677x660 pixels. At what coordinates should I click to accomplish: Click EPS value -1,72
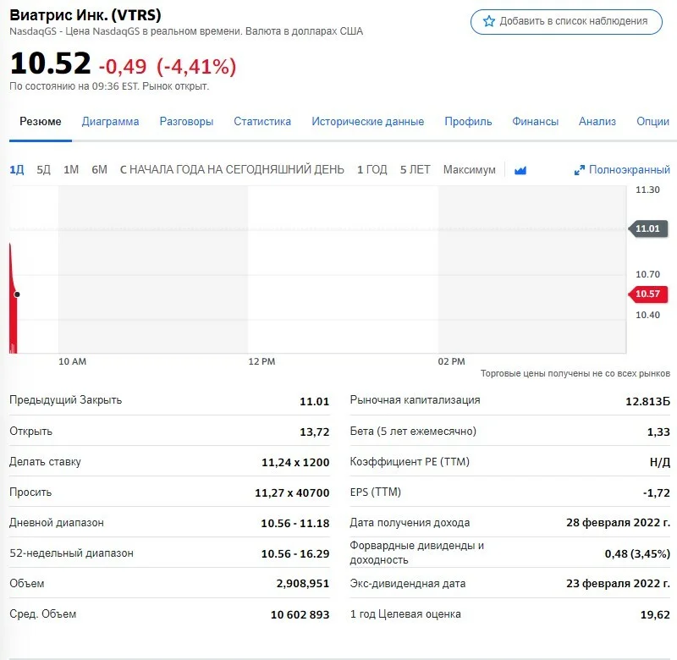pos(657,492)
